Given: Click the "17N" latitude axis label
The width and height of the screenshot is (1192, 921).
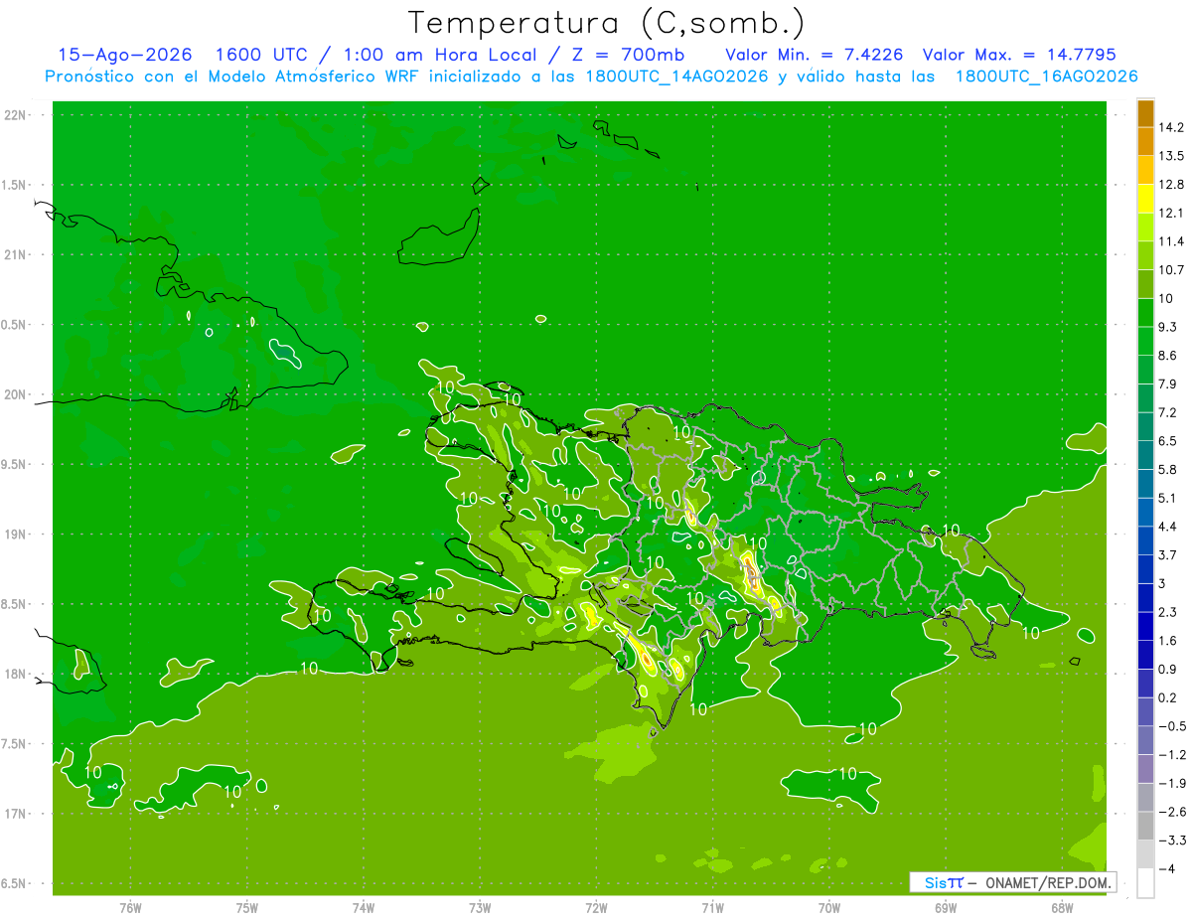Looking at the screenshot, I should coord(15,815).
